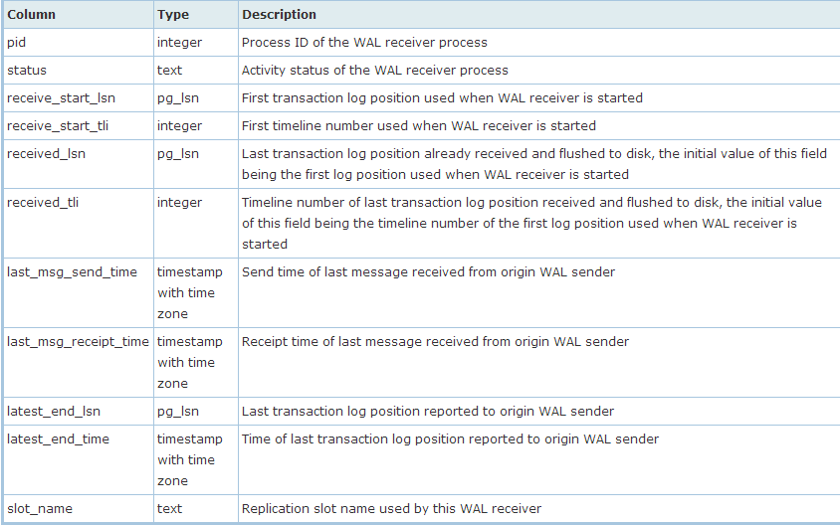840x525 pixels.
Task: Select the "received_tli" column name
Action: tap(43, 203)
